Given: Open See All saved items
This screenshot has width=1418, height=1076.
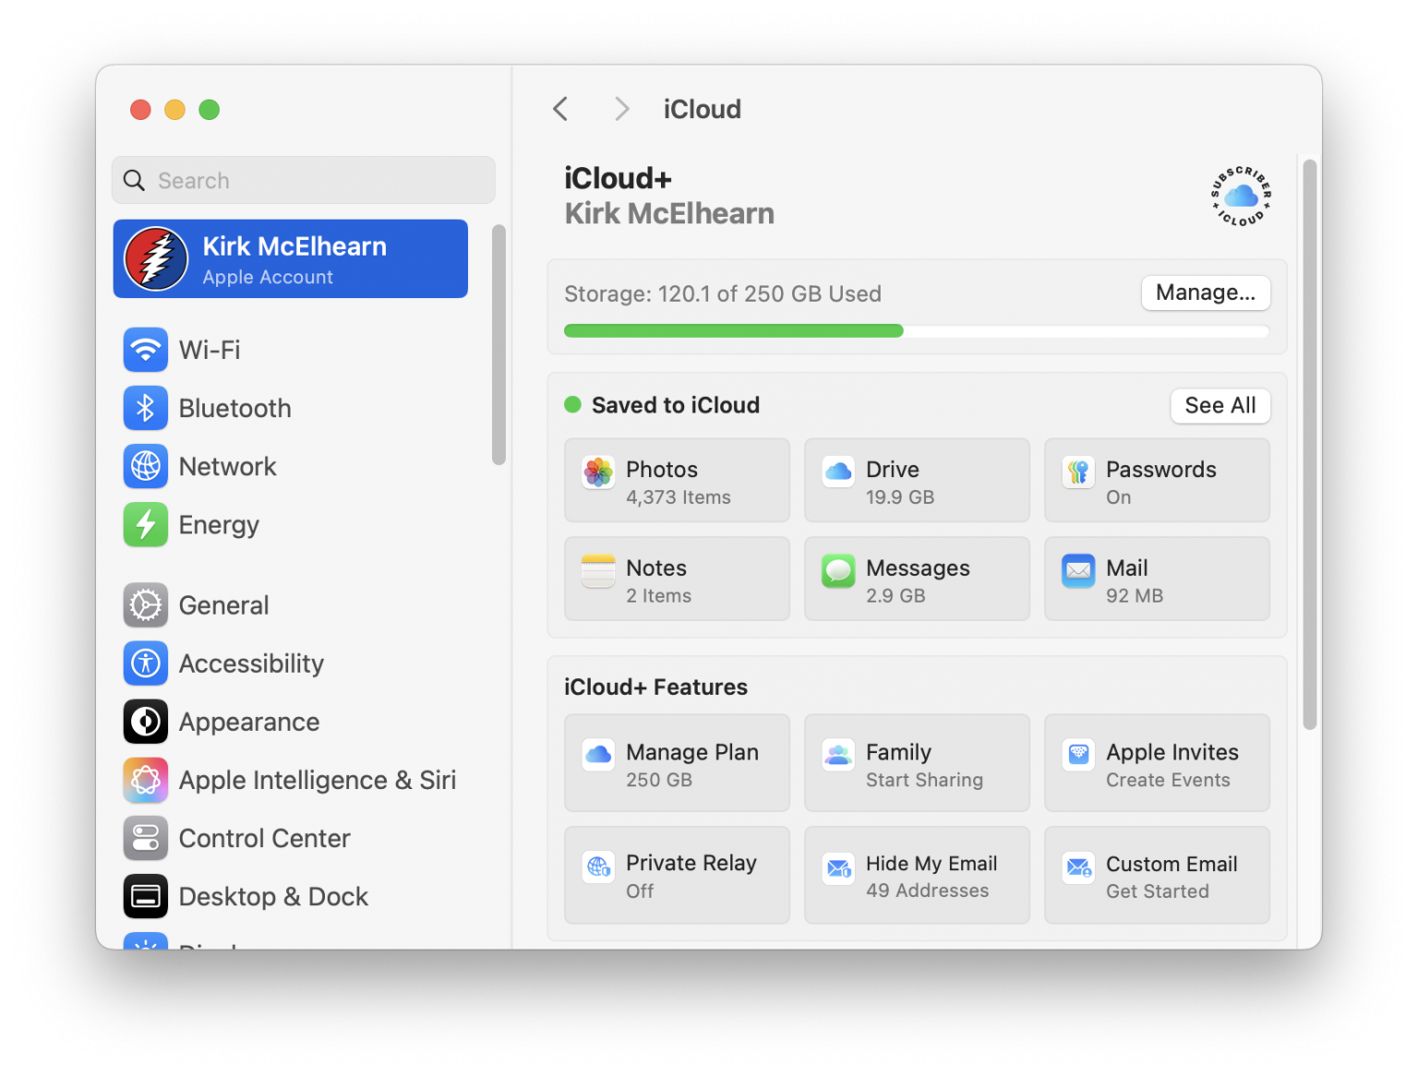Looking at the screenshot, I should pyautogui.click(x=1220, y=405).
